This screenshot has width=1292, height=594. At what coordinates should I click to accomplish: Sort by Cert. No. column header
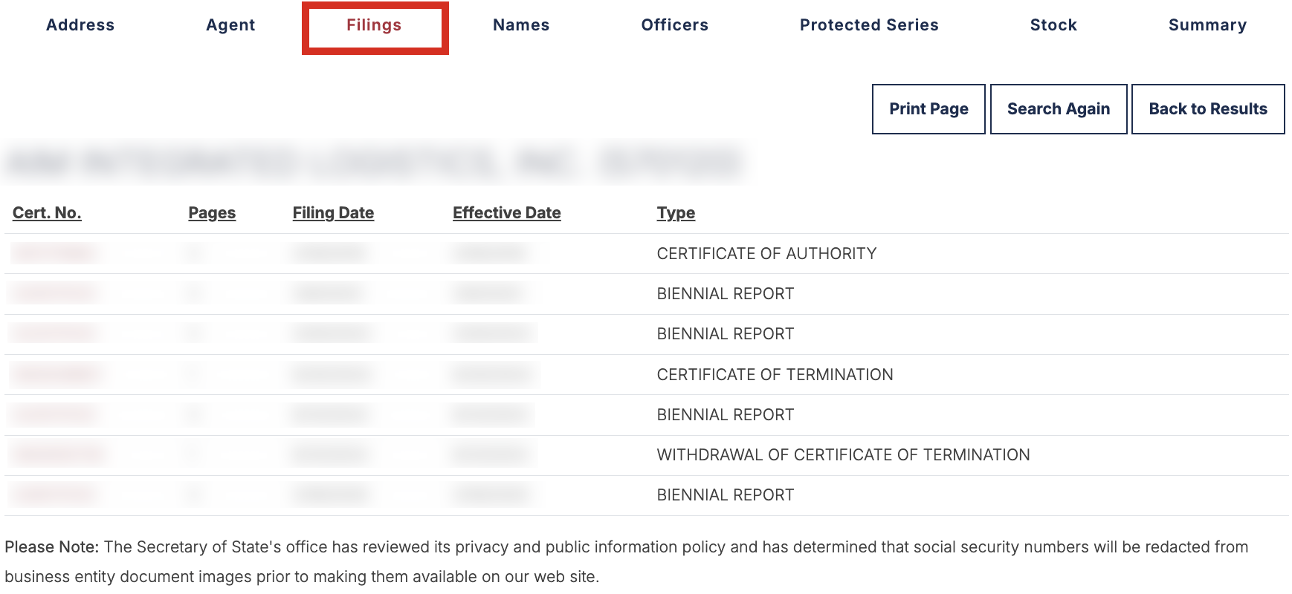pos(47,213)
